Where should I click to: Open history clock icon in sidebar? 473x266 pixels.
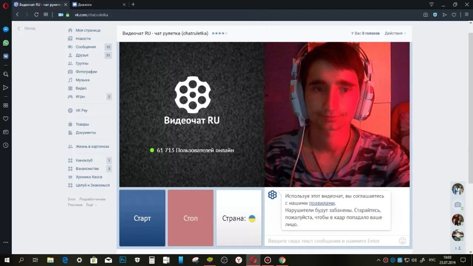coord(6,145)
